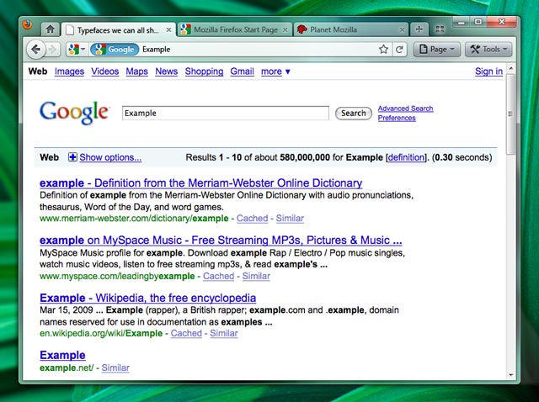Reload the page with refresh icon
The width and height of the screenshot is (539, 402).
click(x=399, y=50)
